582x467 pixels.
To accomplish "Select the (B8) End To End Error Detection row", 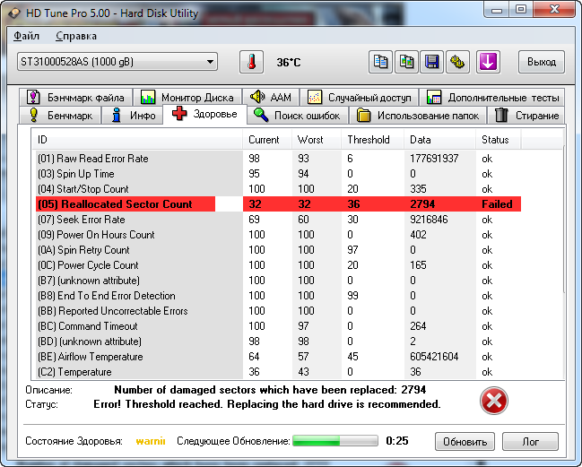I will point(278,295).
